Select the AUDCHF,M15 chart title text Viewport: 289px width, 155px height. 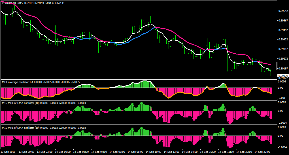pyautogui.click(x=14, y=3)
